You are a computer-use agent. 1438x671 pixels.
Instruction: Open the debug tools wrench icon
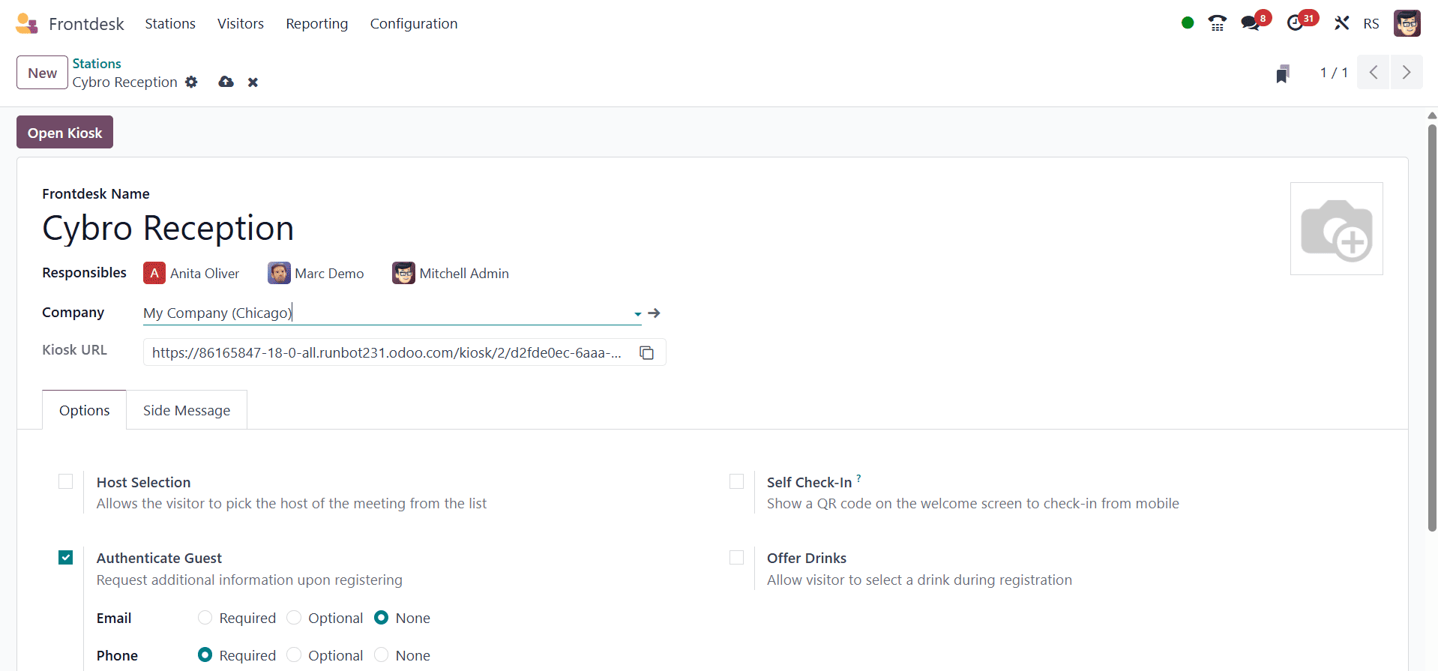pos(1341,23)
